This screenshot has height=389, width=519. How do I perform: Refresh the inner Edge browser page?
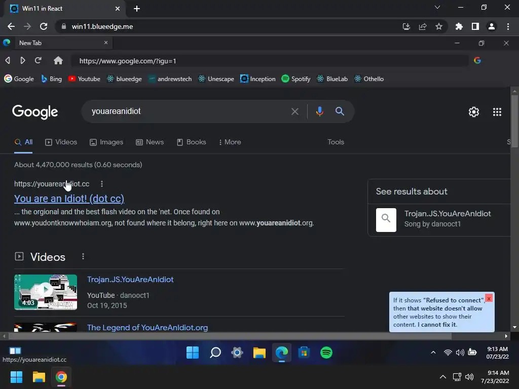click(38, 61)
